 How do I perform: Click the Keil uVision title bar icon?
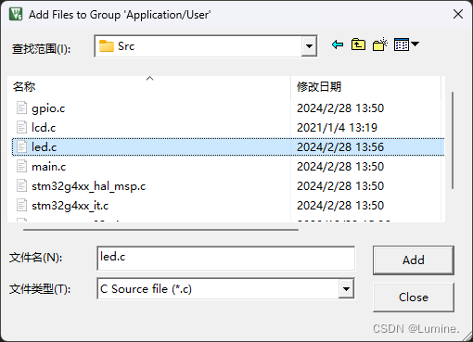point(16,14)
